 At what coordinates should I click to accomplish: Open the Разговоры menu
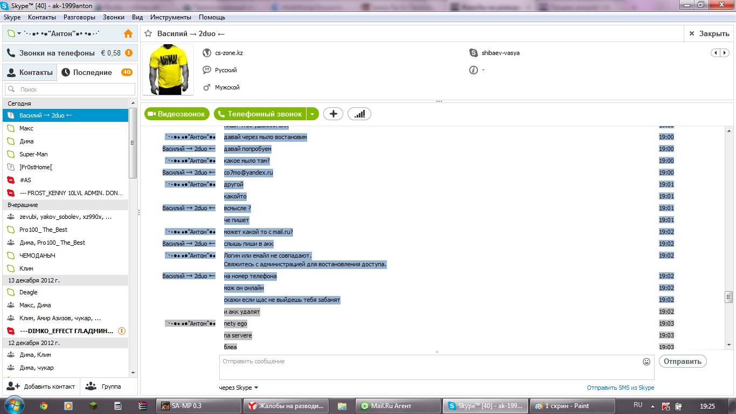click(x=79, y=17)
